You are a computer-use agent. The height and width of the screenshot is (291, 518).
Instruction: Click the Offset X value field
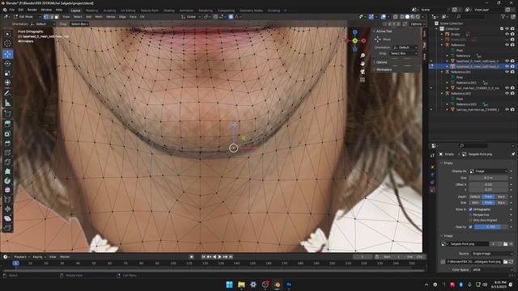488,184
